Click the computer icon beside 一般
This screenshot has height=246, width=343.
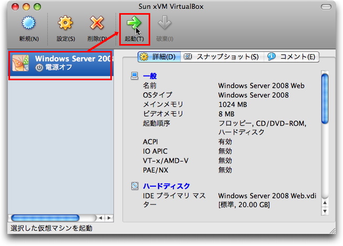point(134,76)
